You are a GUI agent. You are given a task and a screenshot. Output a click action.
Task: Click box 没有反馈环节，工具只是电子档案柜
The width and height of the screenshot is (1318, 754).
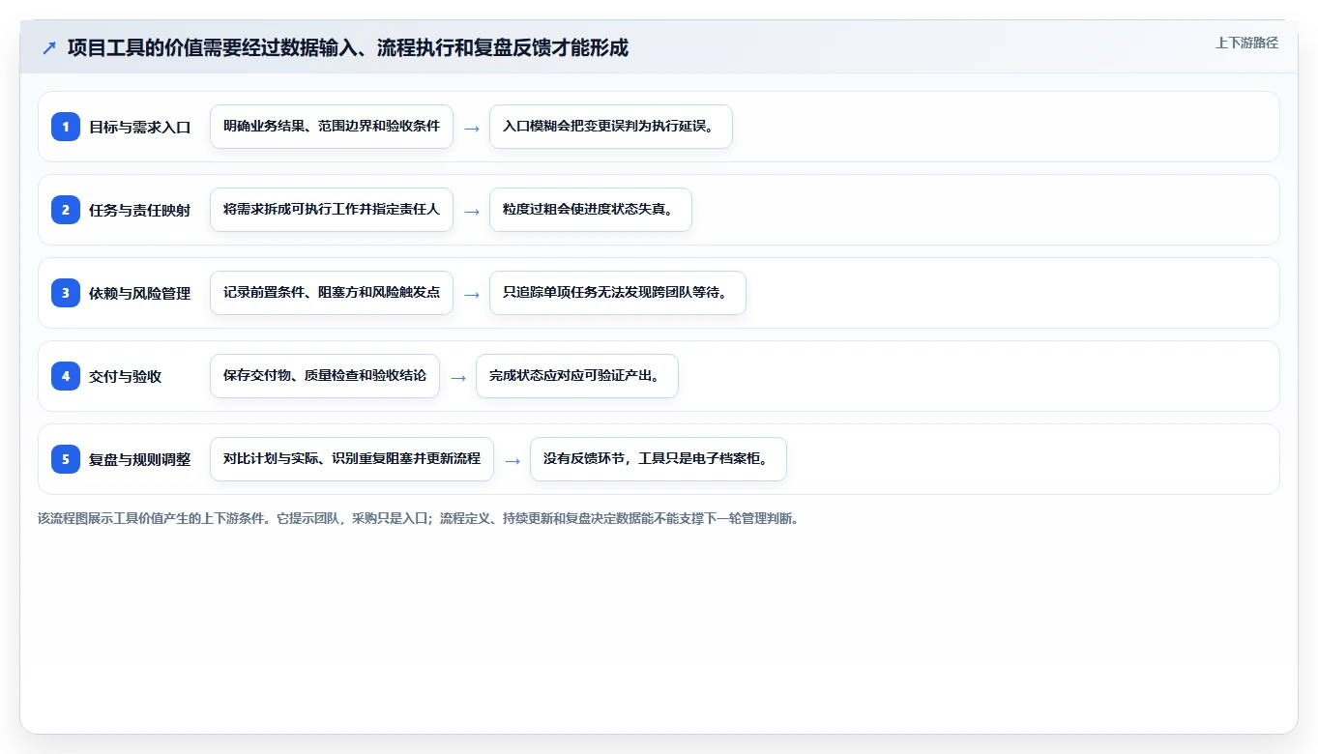click(x=659, y=459)
